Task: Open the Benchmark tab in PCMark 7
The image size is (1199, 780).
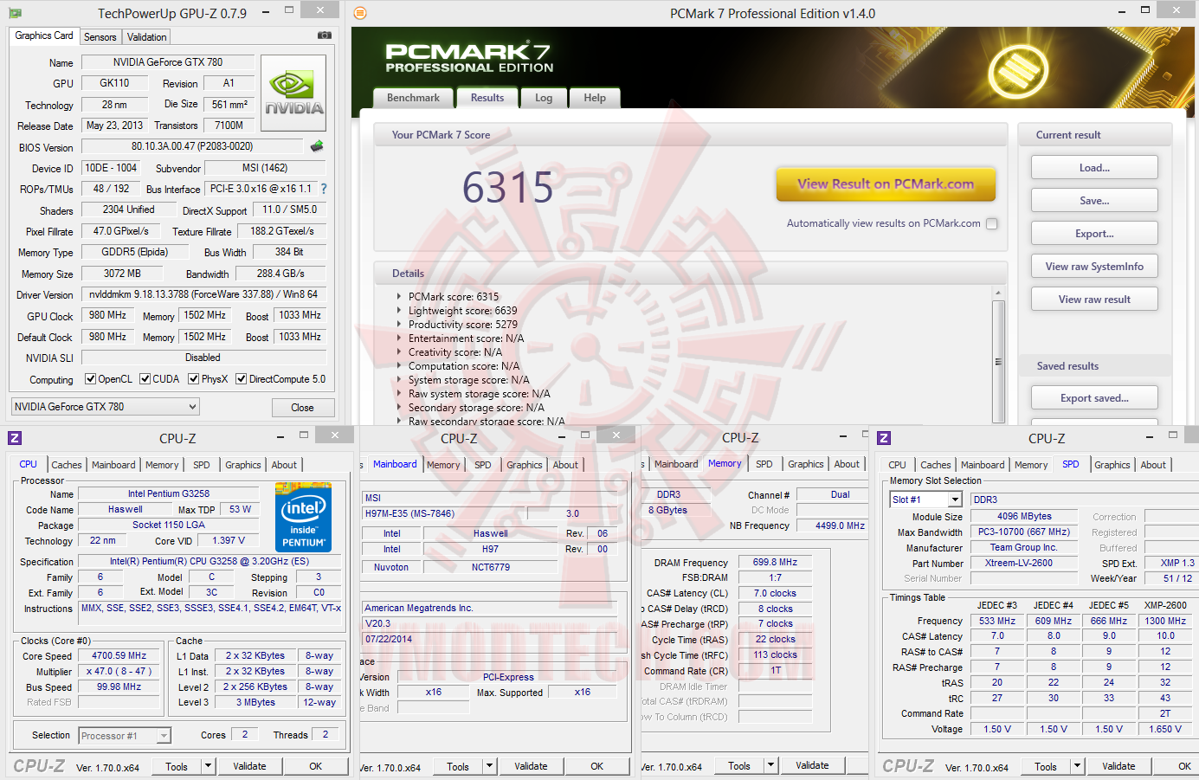Action: (413, 98)
